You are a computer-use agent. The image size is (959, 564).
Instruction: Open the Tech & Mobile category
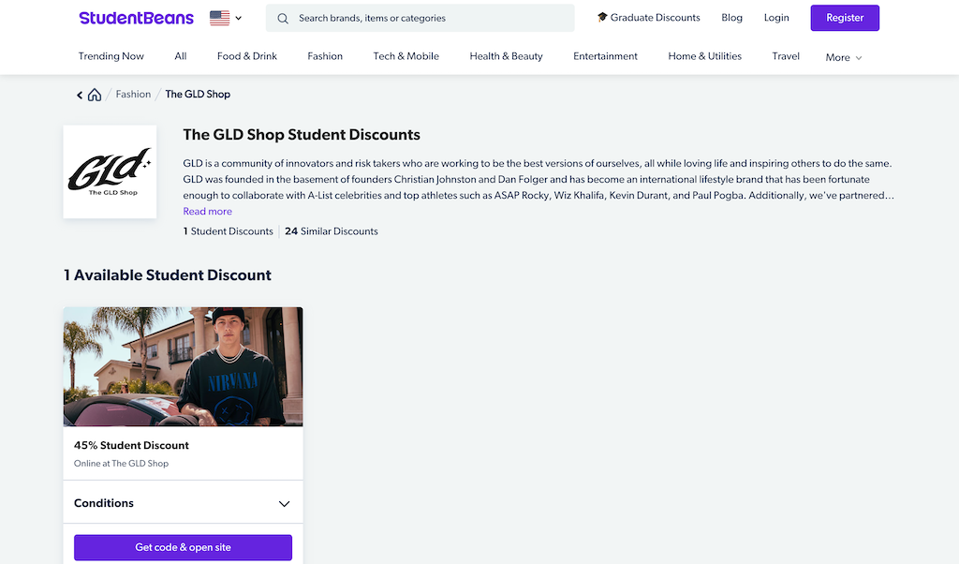[x=406, y=56]
